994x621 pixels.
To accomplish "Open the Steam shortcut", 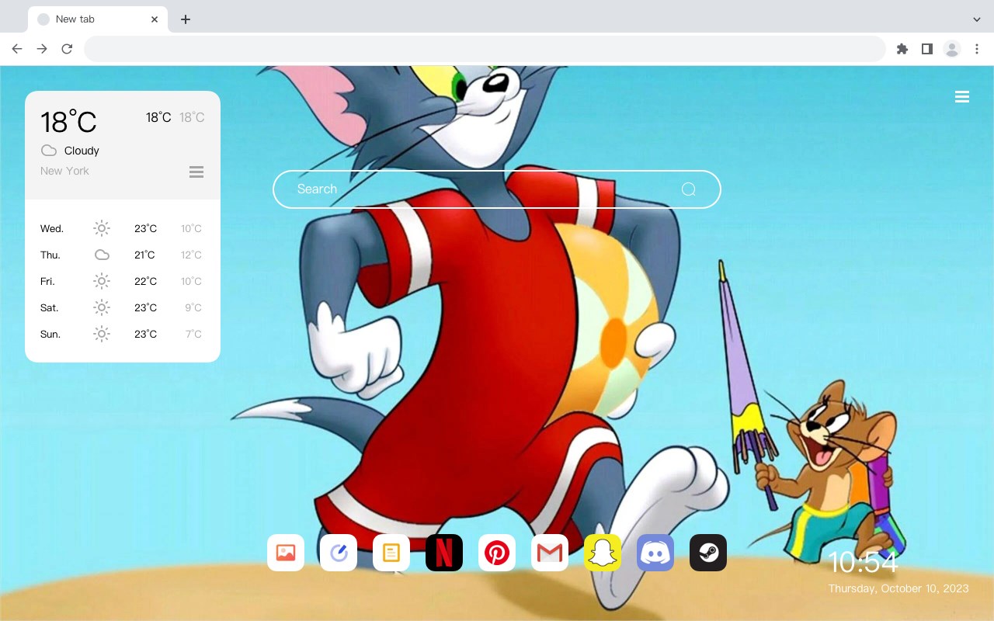I will [x=708, y=553].
